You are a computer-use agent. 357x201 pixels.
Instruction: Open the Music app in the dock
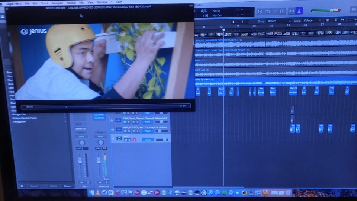144,193
